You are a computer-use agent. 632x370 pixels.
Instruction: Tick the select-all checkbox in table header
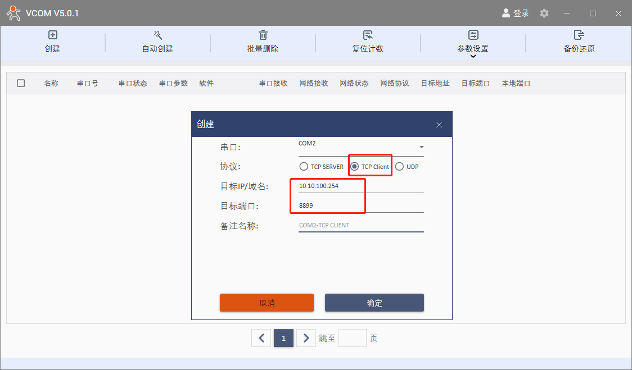click(x=21, y=83)
